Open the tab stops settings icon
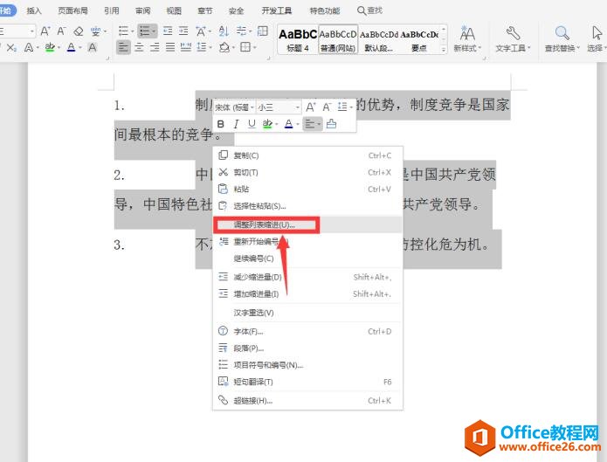 pyautogui.click(x=242, y=31)
